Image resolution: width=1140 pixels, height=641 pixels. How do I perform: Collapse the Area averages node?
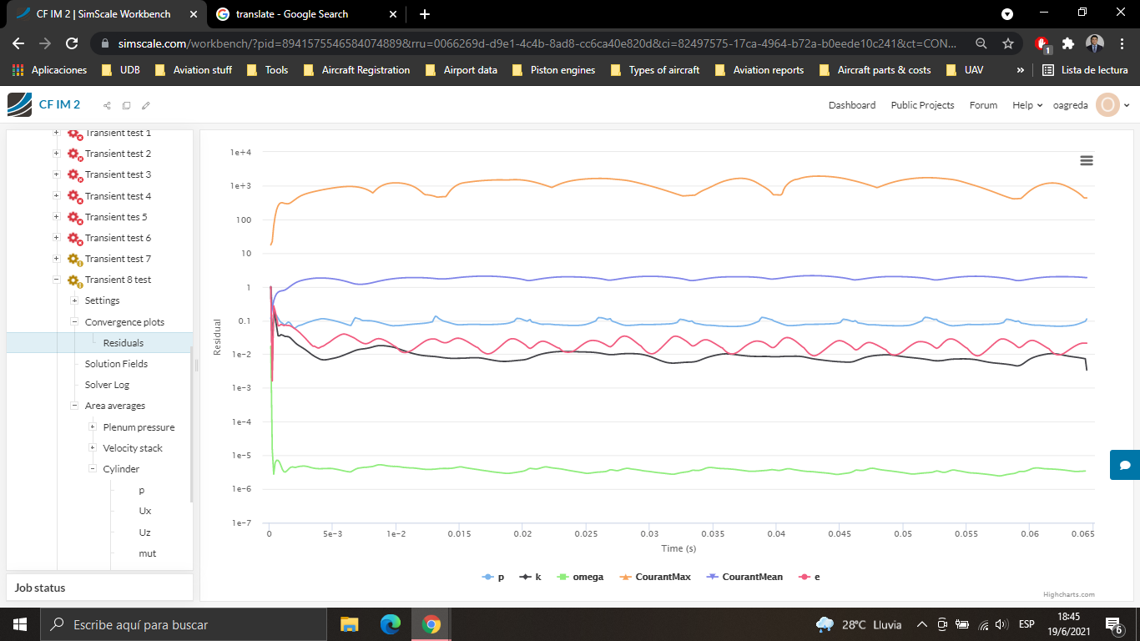75,406
